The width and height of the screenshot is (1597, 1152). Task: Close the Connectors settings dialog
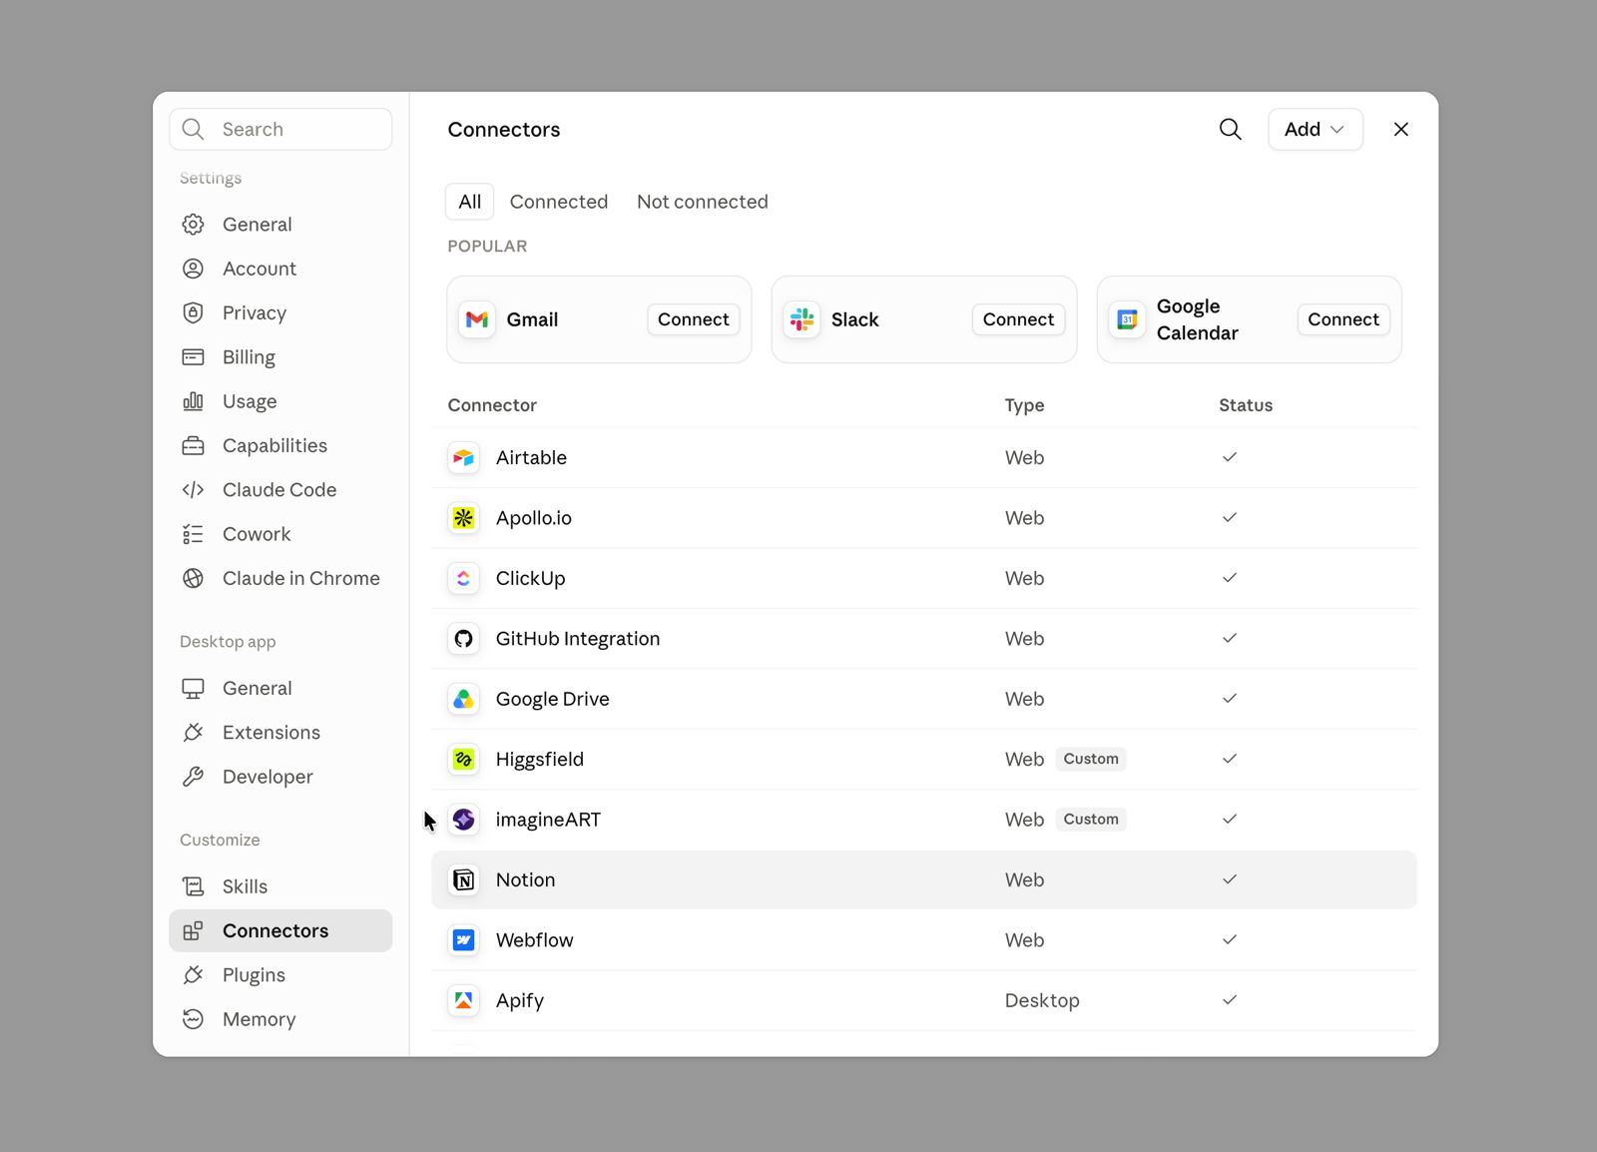(1401, 130)
